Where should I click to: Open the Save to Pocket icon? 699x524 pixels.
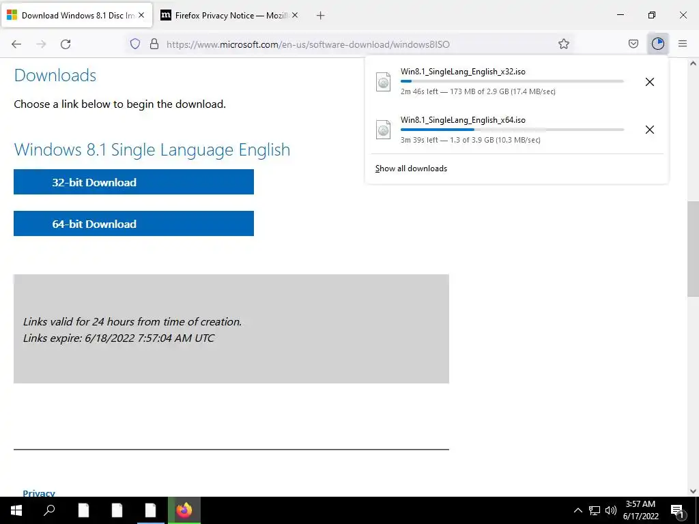pyautogui.click(x=633, y=44)
